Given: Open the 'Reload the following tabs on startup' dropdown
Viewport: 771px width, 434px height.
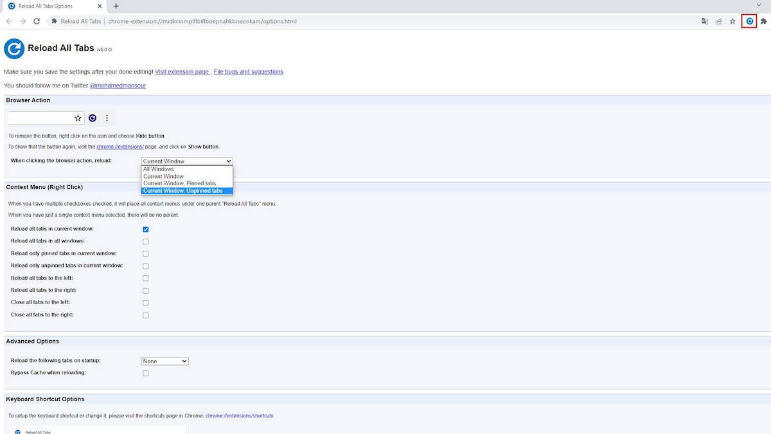Looking at the screenshot, I should (x=164, y=361).
